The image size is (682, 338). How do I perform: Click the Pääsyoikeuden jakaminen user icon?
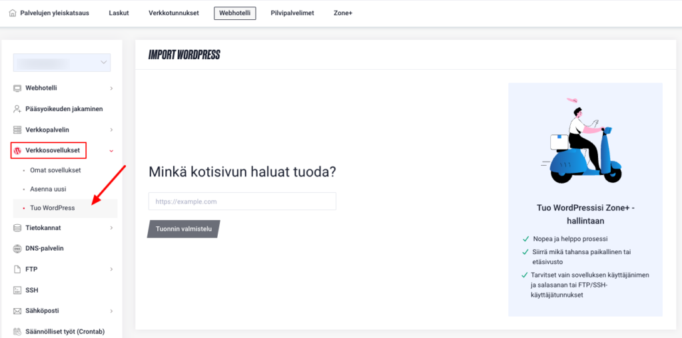17,108
